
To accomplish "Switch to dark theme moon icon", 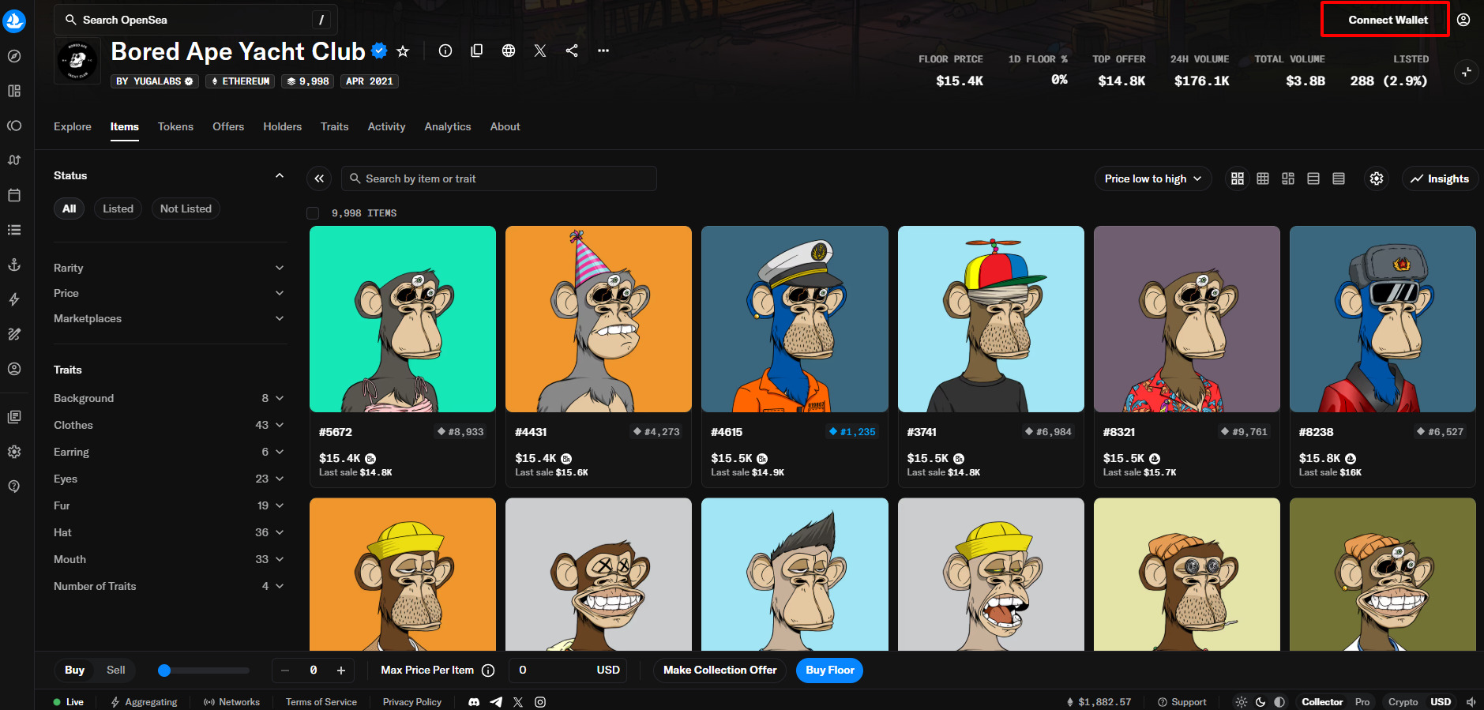I will 1260,702.
